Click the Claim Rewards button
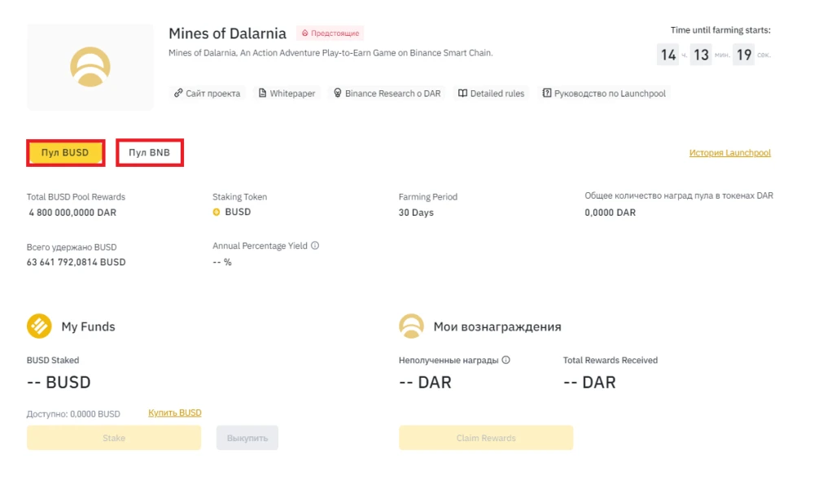Screen dimensions: 814x477 [x=486, y=438]
